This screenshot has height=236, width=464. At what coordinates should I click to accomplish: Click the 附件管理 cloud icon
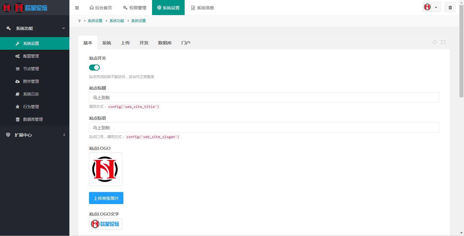tap(18, 81)
